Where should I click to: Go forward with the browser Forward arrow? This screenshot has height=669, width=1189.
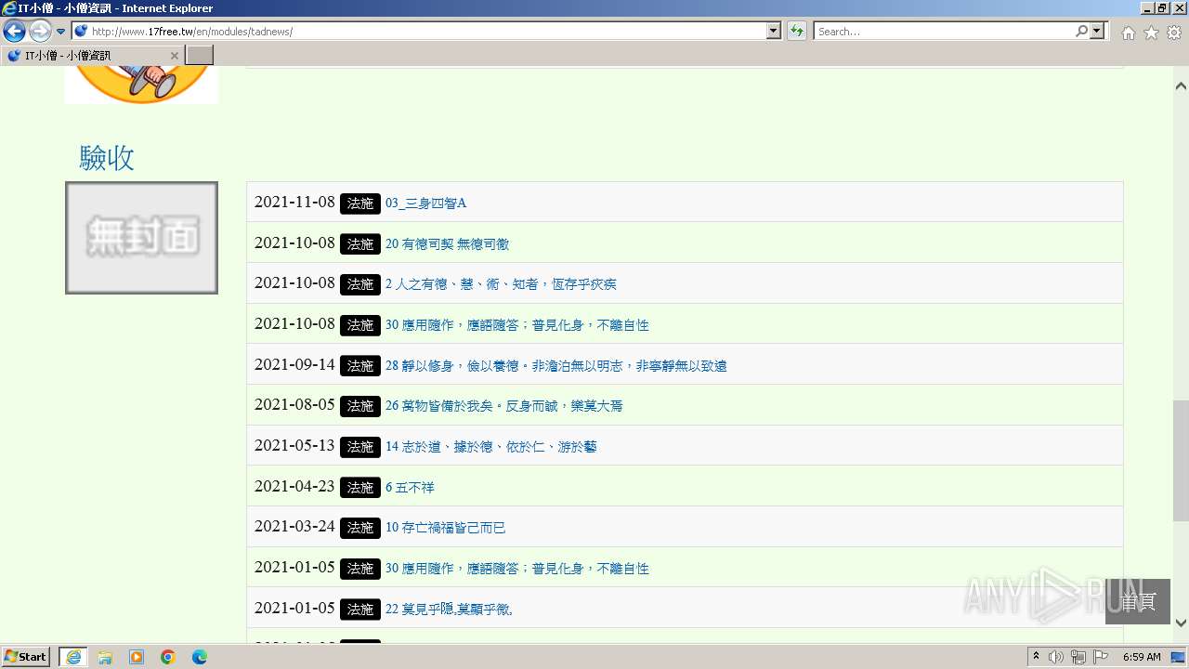(x=40, y=31)
